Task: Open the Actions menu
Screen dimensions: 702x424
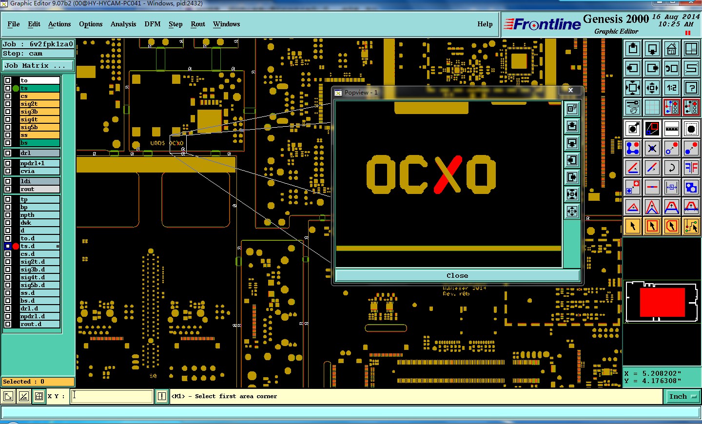Action: tap(59, 24)
